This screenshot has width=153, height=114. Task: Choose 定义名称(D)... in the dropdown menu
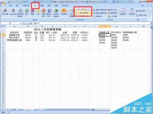click(83, 13)
